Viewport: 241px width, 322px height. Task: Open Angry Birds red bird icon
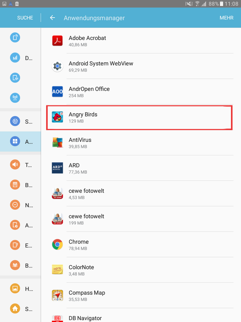tap(57, 117)
